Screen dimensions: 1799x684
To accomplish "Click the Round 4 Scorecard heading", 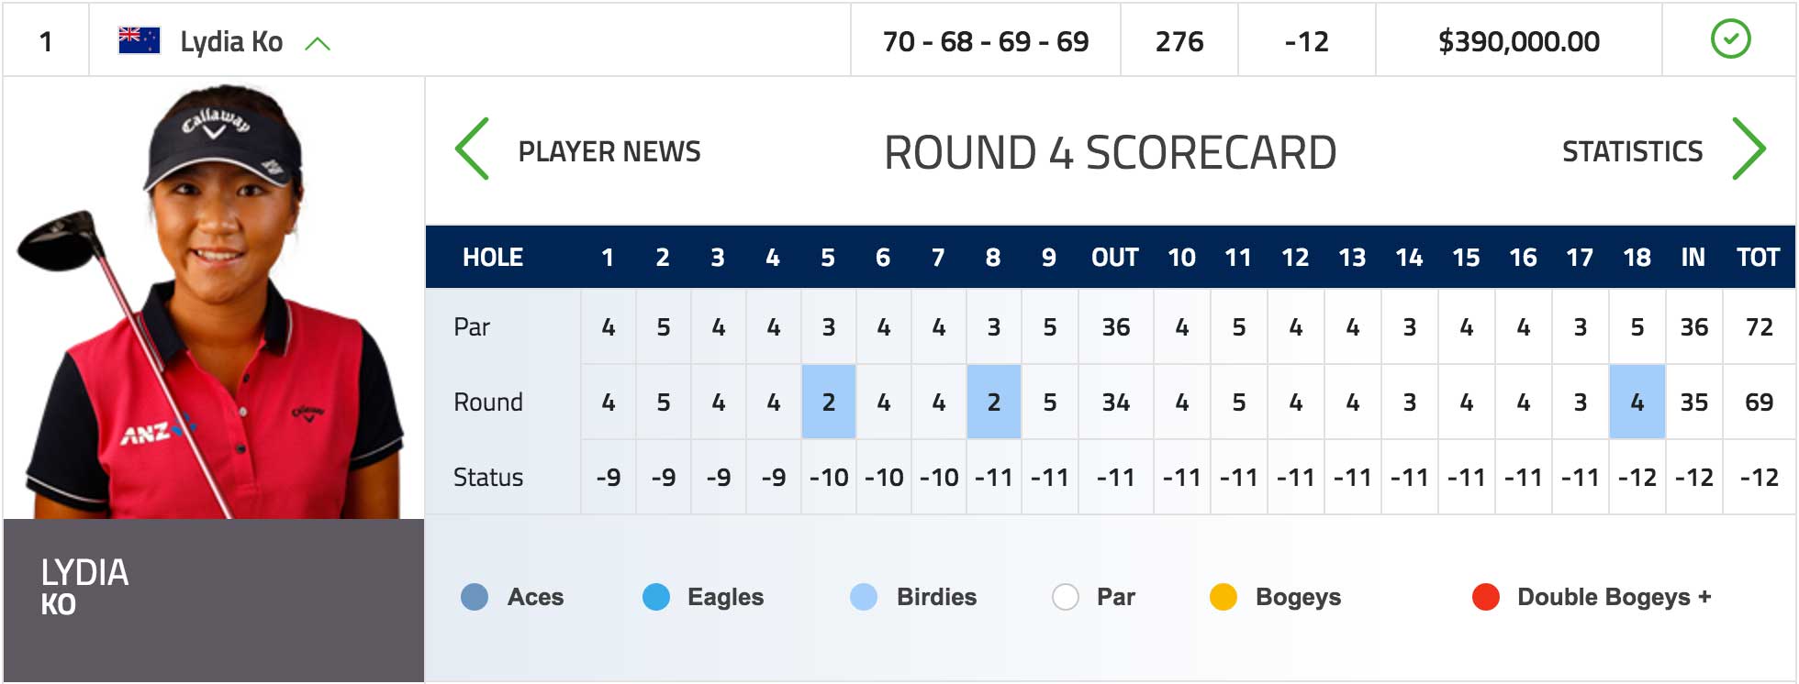I will (1110, 152).
